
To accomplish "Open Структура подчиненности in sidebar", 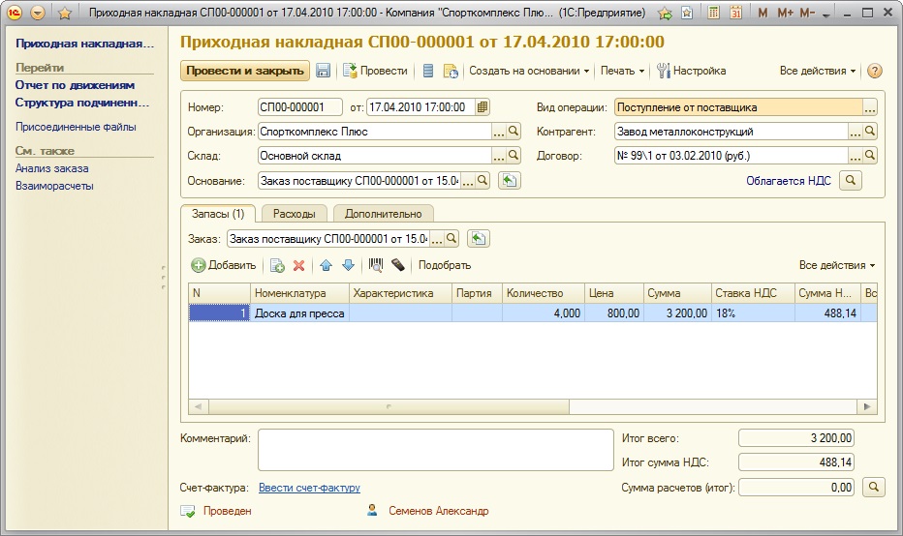I will [x=81, y=103].
